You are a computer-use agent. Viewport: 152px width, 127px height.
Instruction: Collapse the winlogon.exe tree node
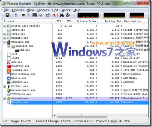coord(4,42)
